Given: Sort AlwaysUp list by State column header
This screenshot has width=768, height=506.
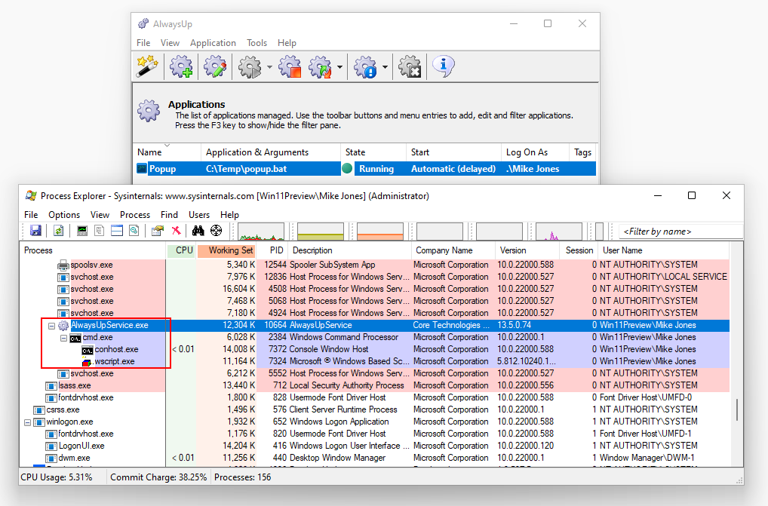Looking at the screenshot, I should [373, 152].
